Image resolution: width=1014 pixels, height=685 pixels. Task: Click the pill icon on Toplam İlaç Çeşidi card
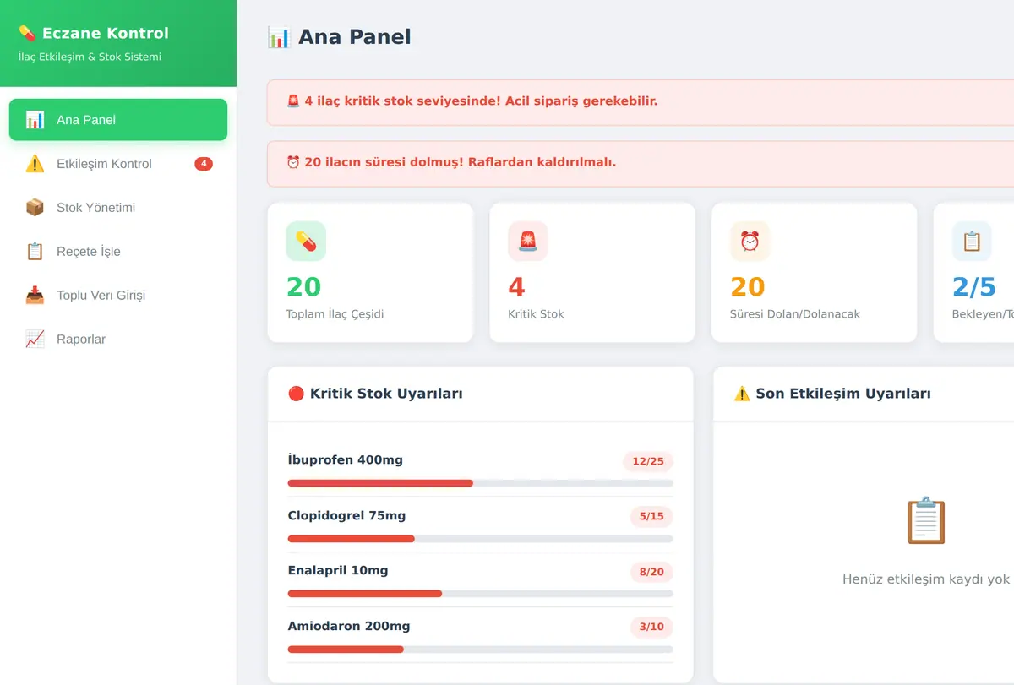point(306,242)
